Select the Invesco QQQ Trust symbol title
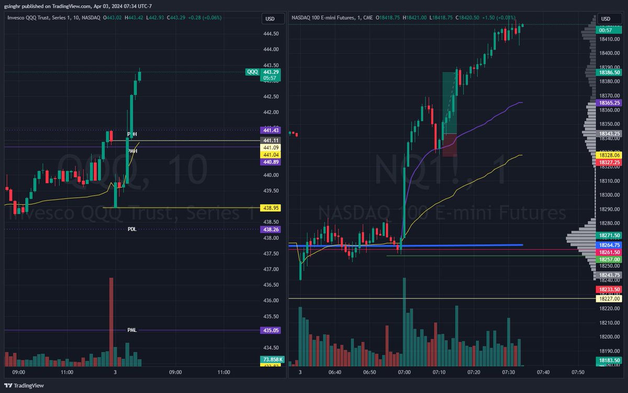 coord(53,18)
